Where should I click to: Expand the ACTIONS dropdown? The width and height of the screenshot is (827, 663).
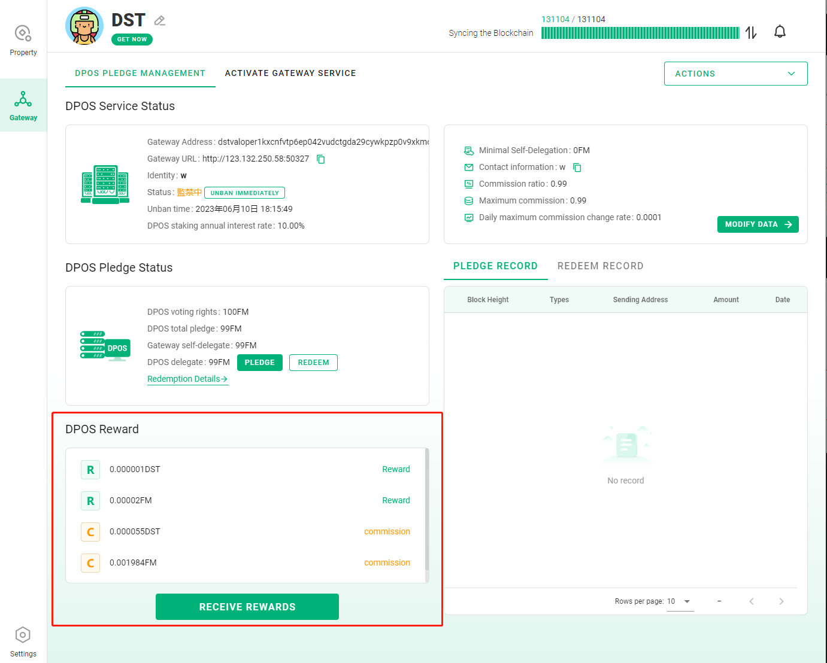(x=735, y=74)
